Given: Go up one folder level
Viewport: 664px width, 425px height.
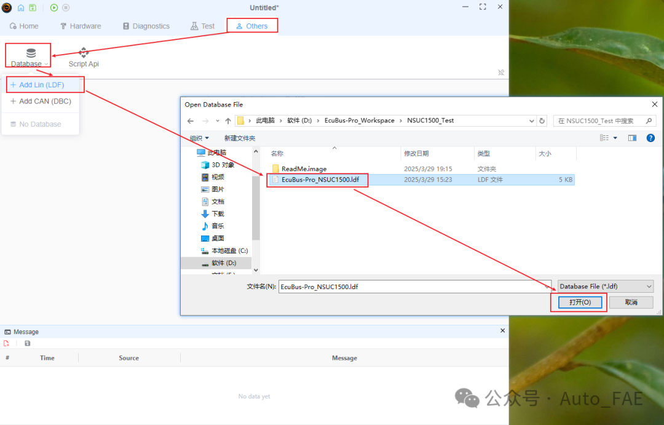Looking at the screenshot, I should [228, 121].
